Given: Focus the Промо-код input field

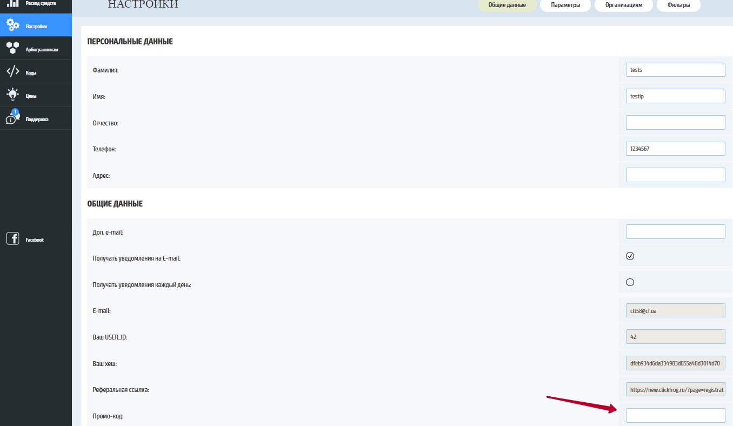Looking at the screenshot, I should coord(675,415).
